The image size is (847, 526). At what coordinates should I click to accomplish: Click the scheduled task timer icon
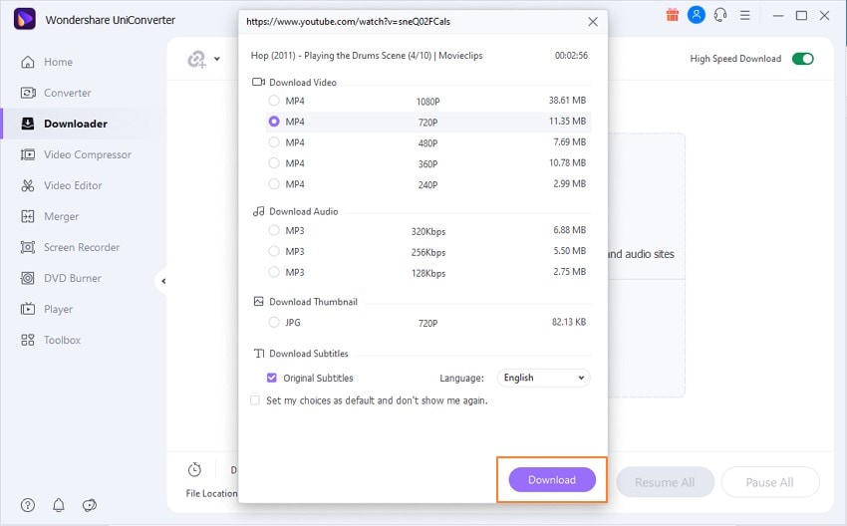click(x=194, y=469)
